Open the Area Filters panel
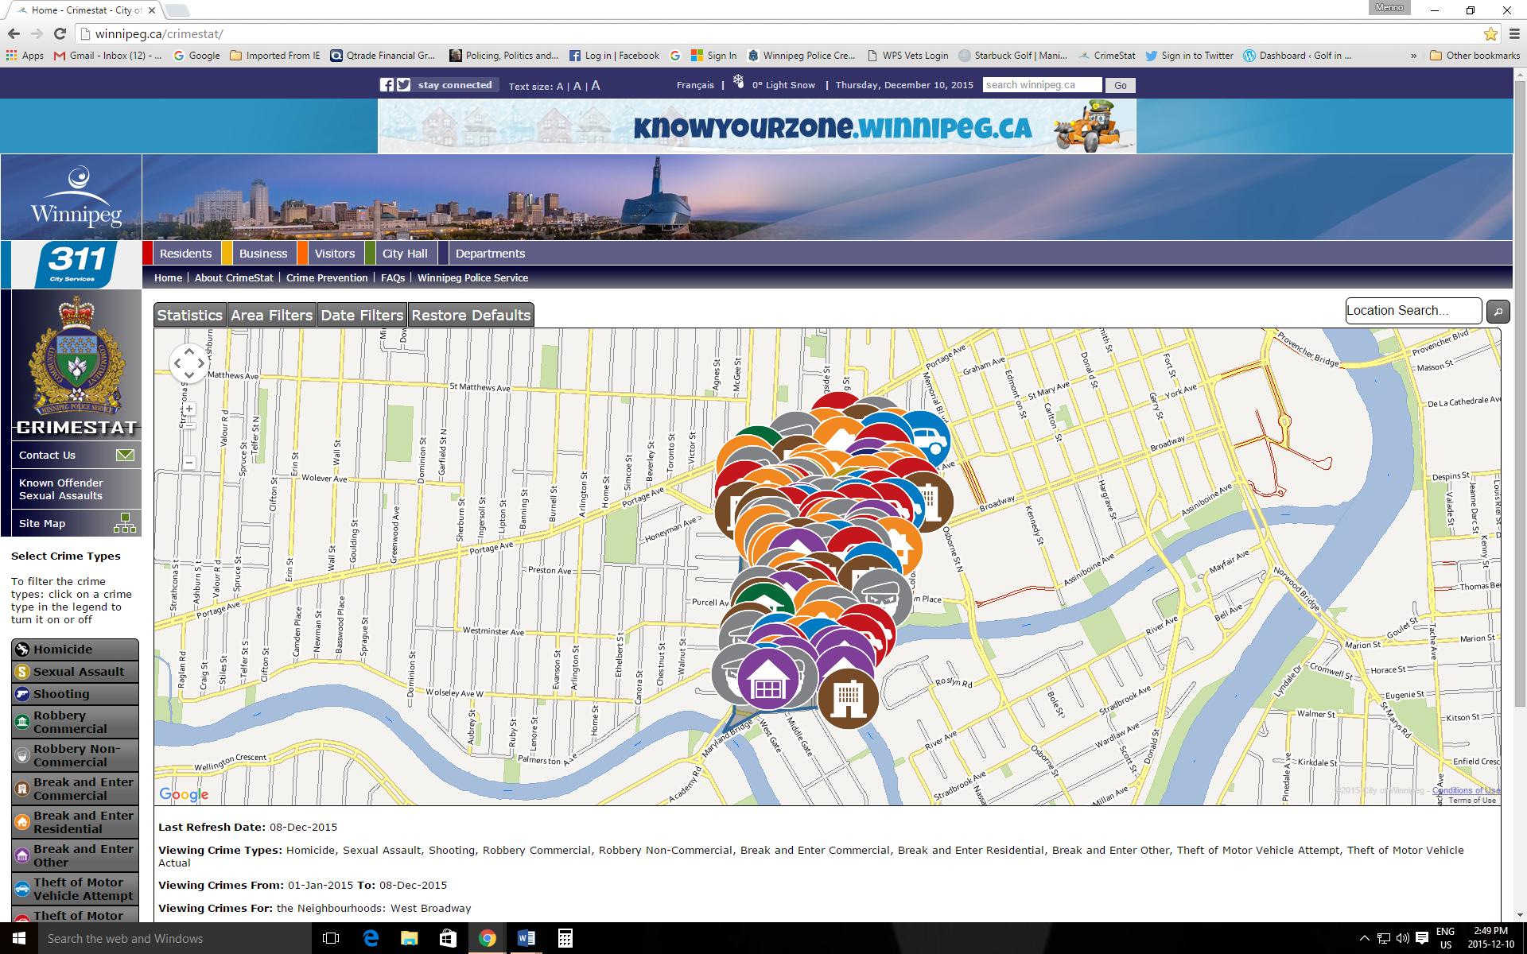This screenshot has width=1527, height=954. (x=271, y=316)
